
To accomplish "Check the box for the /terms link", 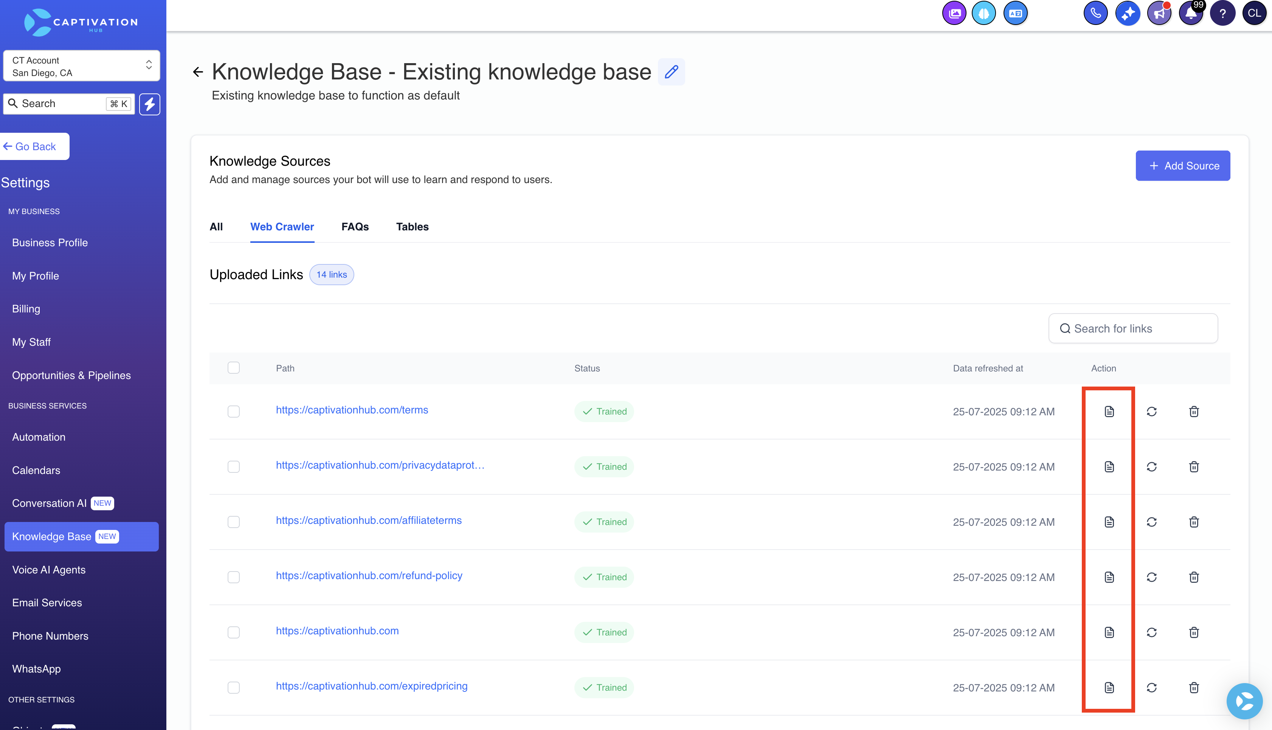I will (x=234, y=412).
